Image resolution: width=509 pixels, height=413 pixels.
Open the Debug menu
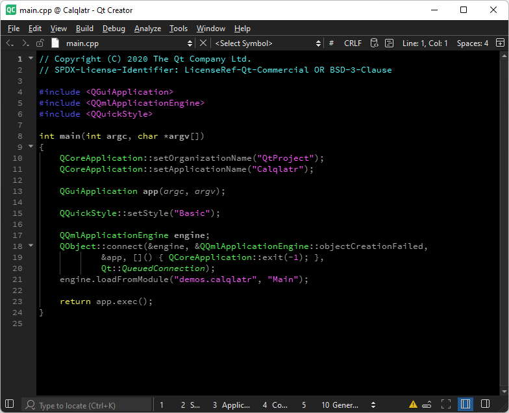114,29
